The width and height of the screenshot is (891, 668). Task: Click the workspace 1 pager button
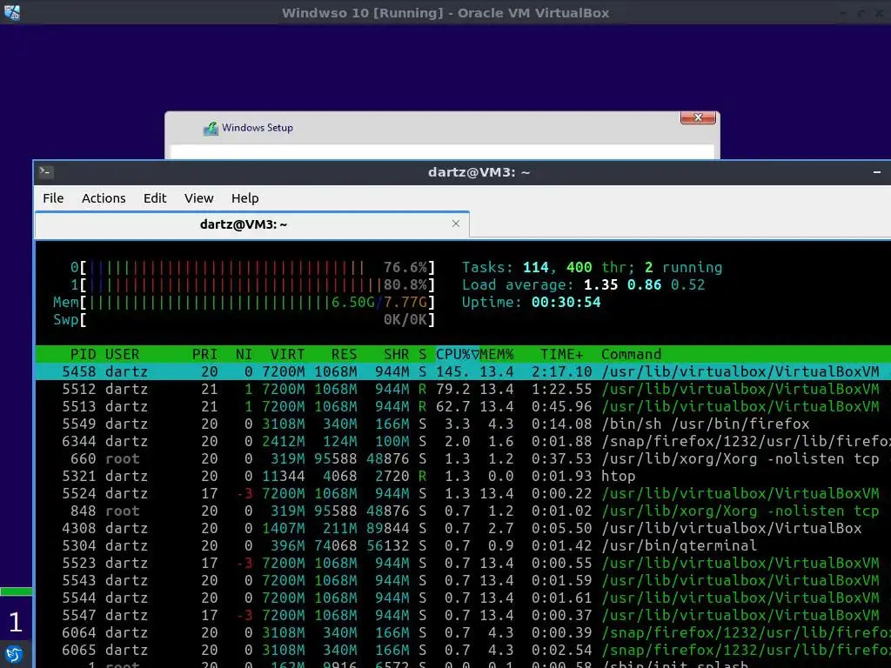(16, 622)
